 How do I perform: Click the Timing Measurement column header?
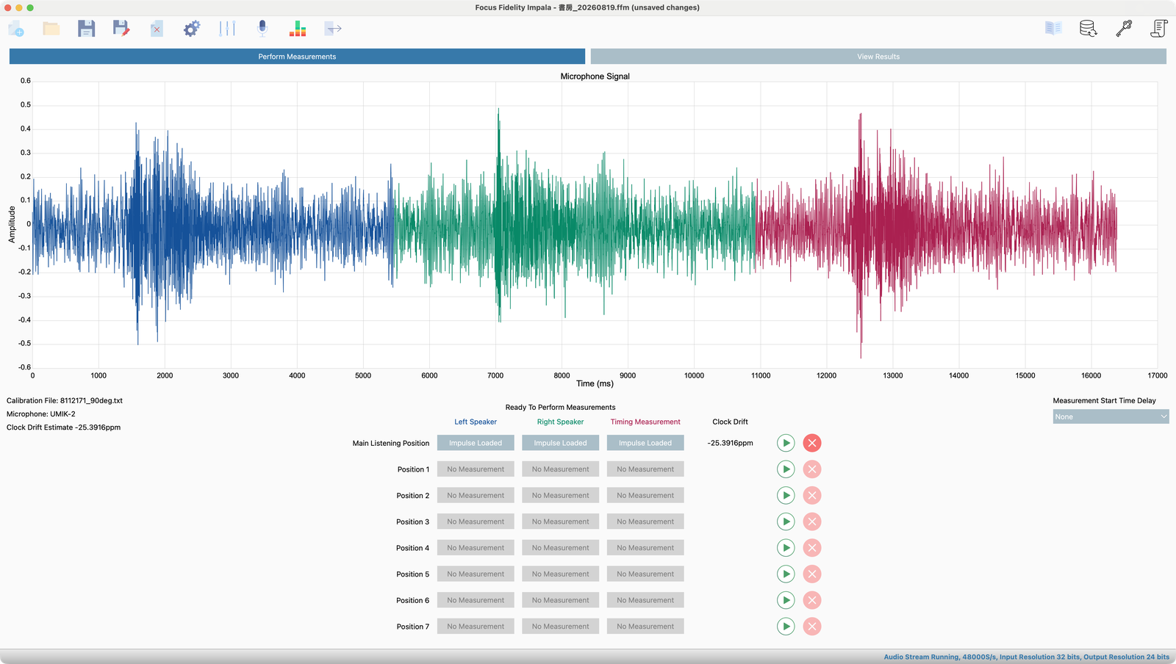click(x=645, y=422)
